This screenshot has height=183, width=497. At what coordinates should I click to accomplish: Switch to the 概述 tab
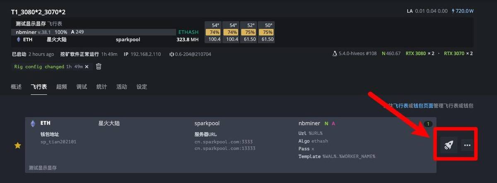tap(16, 87)
